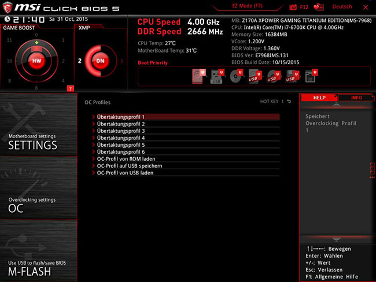Viewport: 376px width, 282px height.
Task: Close BIOS with the X button
Action: 366,8
